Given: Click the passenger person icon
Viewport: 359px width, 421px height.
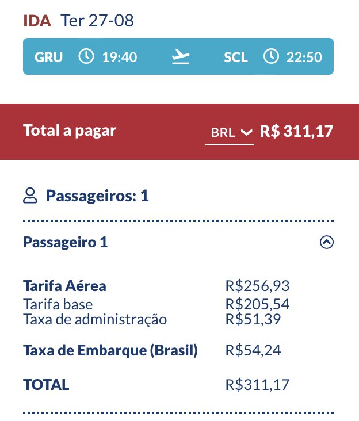Looking at the screenshot, I should coord(30,195).
